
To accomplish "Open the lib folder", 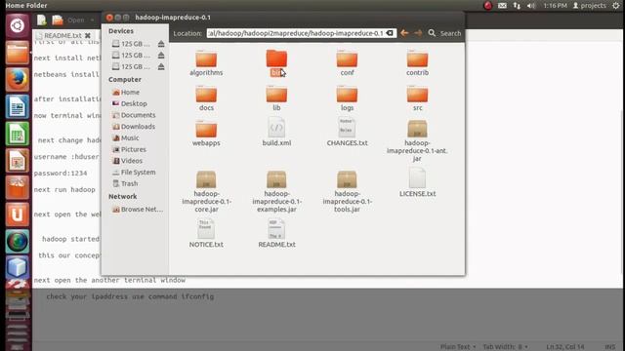I will [x=276, y=98].
